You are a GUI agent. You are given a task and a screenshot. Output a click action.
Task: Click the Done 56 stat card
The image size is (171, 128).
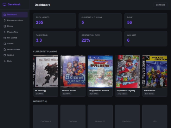click(x=146, y=21)
